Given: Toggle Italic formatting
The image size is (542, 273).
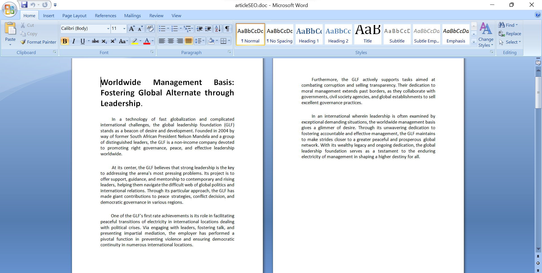Looking at the screenshot, I should pyautogui.click(x=74, y=41).
